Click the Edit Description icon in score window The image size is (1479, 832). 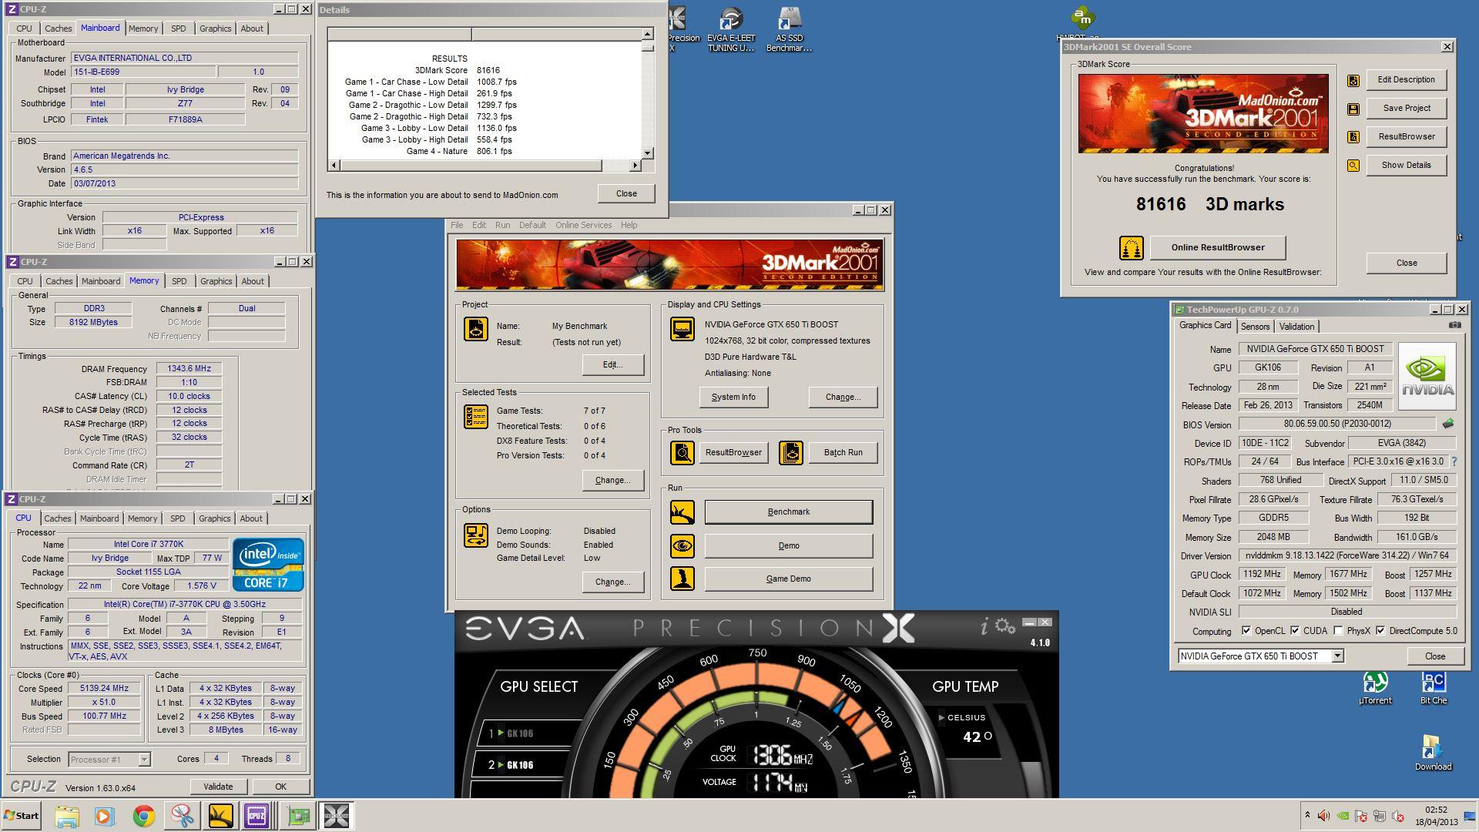pos(1353,80)
